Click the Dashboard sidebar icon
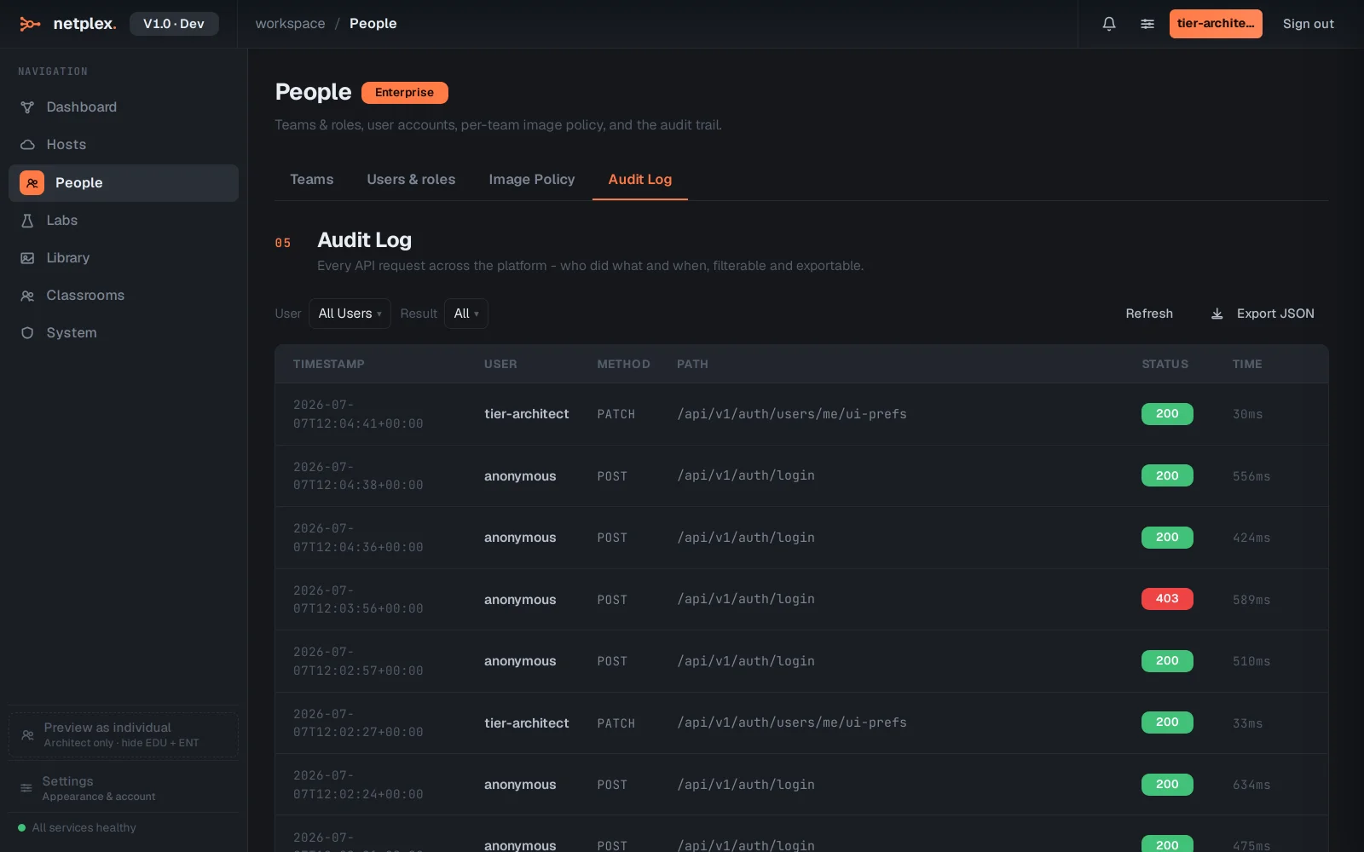Screen dimensions: 1364x852 click(27, 107)
